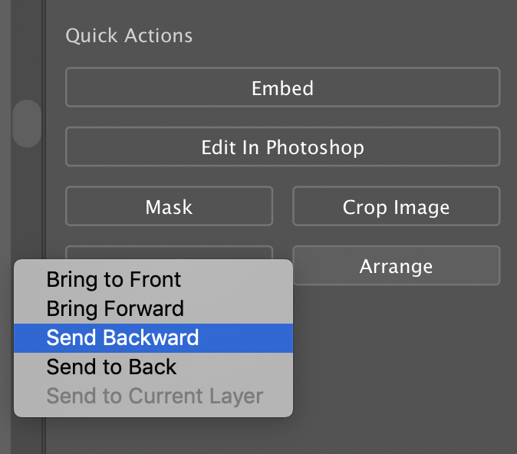Click the greyed Send to Current Layer item
517x454 pixels.
point(154,396)
